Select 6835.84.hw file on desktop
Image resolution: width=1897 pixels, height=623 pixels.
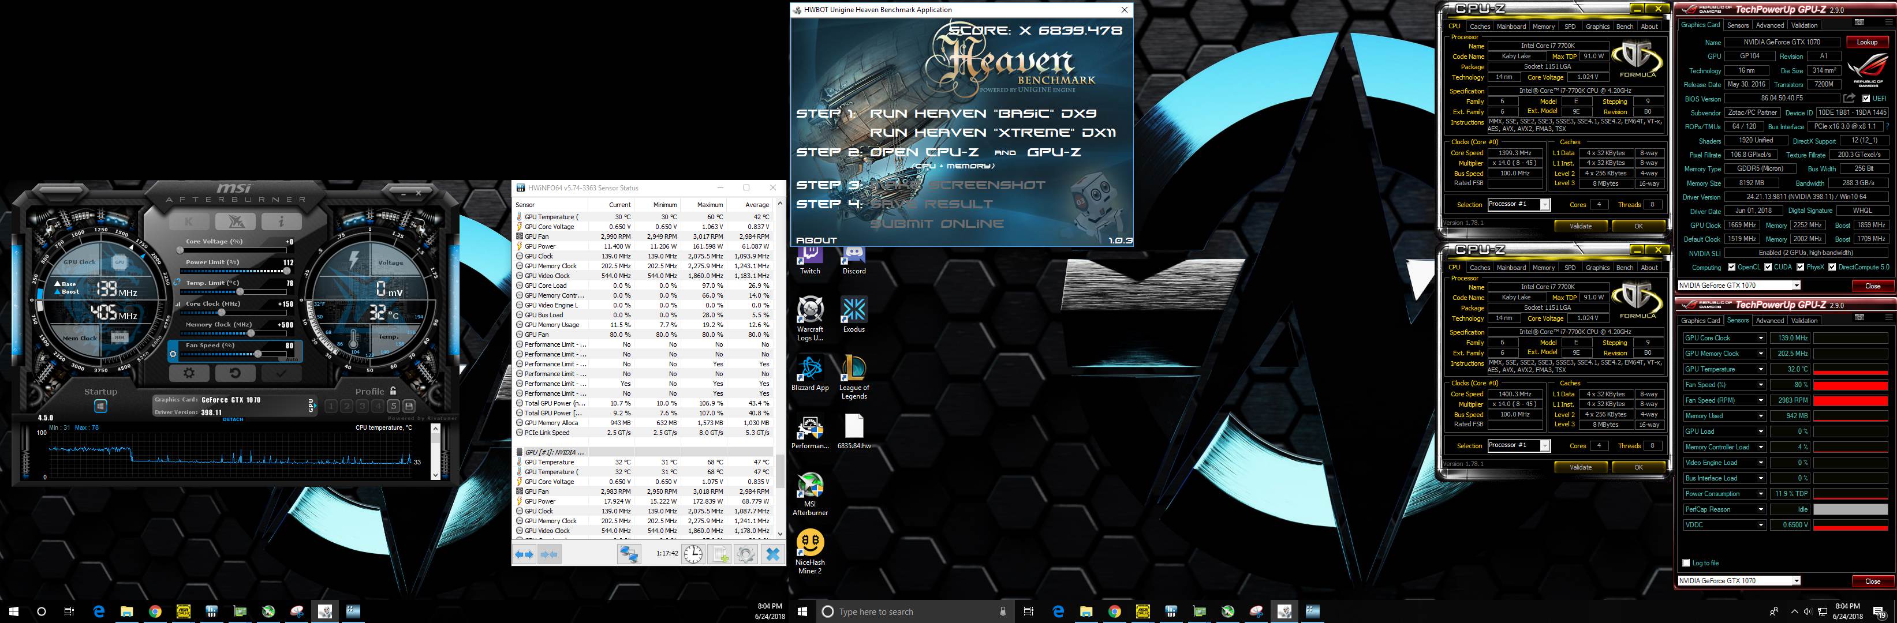point(854,431)
